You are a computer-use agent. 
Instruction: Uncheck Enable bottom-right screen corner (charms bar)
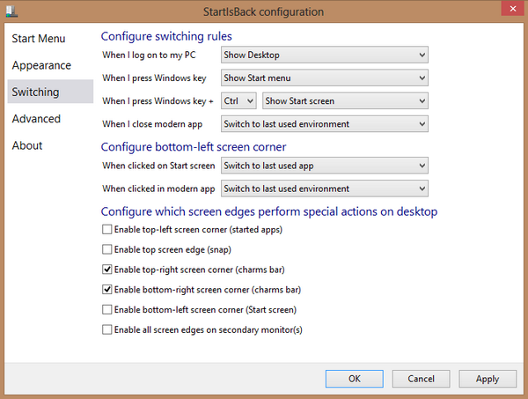click(x=107, y=290)
